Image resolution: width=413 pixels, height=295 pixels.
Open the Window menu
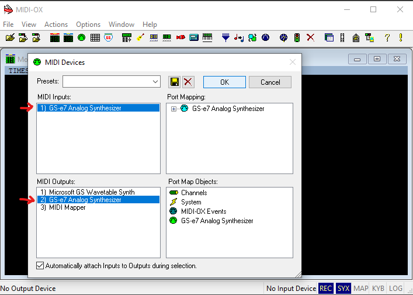point(122,25)
